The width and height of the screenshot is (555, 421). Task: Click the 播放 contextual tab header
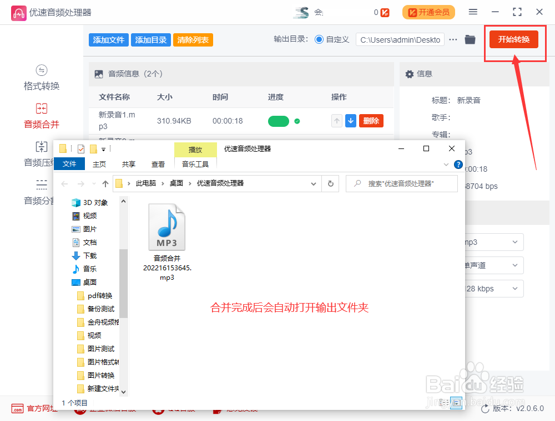[x=195, y=150]
